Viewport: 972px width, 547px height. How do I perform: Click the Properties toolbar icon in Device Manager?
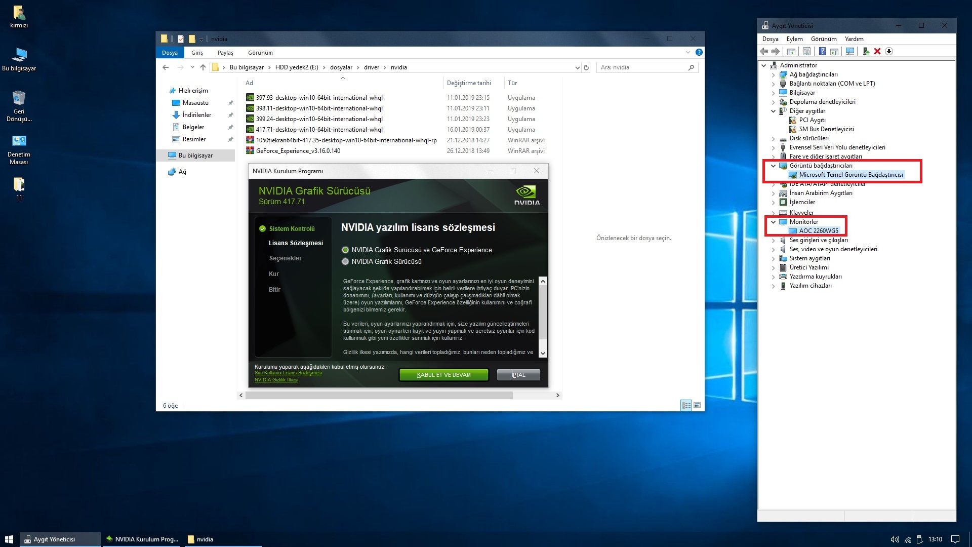(x=806, y=51)
